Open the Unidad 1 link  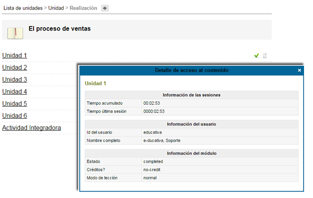[15, 55]
